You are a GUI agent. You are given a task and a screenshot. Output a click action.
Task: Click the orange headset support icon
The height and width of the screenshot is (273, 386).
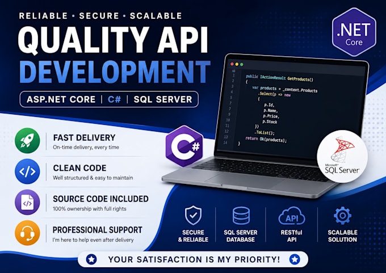pyautogui.click(x=27, y=233)
